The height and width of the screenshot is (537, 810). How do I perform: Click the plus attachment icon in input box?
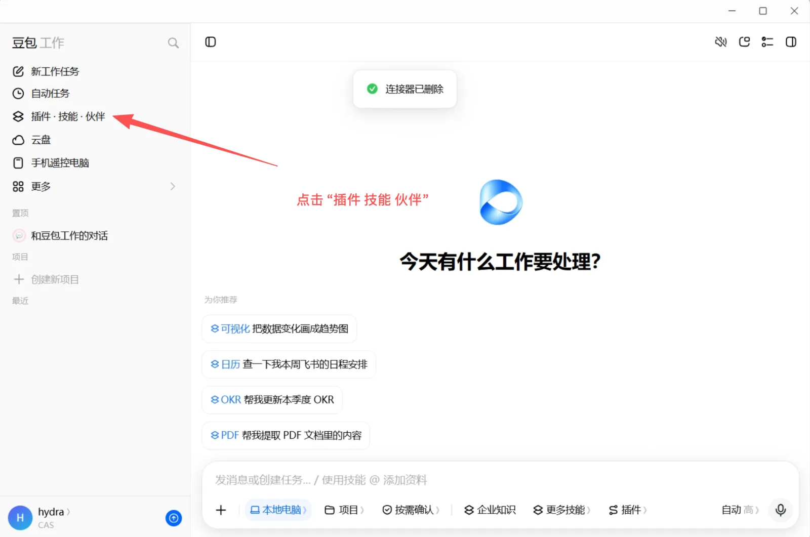(221, 510)
